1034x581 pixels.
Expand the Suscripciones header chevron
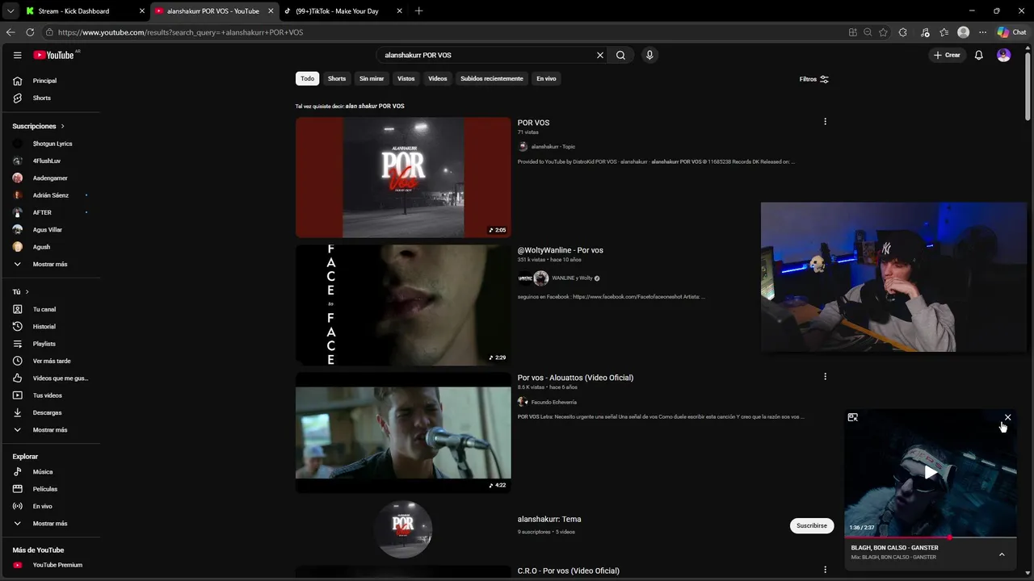[x=62, y=127]
